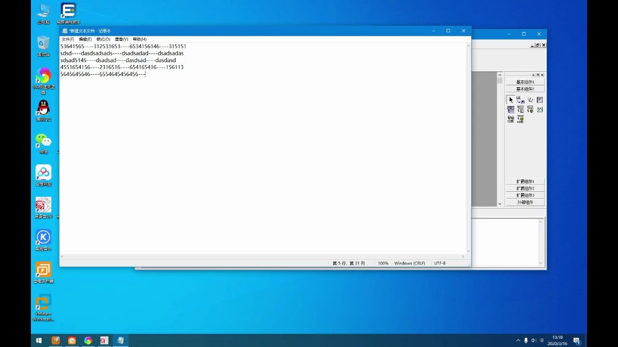Screen dimensions: 618x347
Task: Choose the third component icon in first row
Action: [x=530, y=100]
